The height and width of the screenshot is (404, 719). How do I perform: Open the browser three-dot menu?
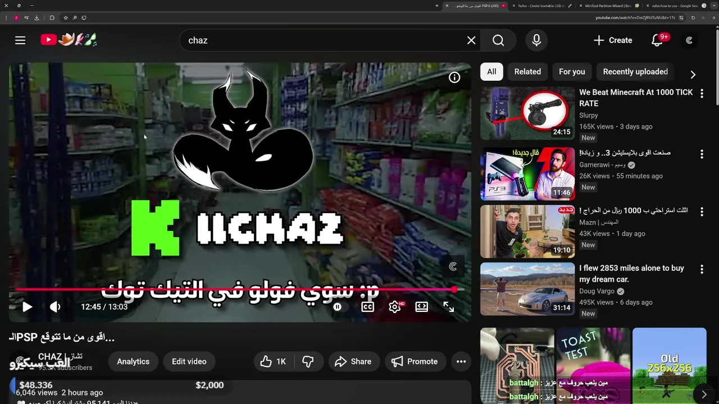pyautogui.click(x=6, y=18)
